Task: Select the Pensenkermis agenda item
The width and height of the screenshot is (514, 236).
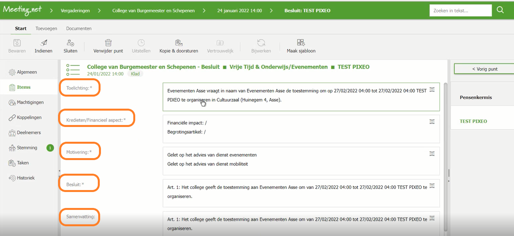Action: 475,97
